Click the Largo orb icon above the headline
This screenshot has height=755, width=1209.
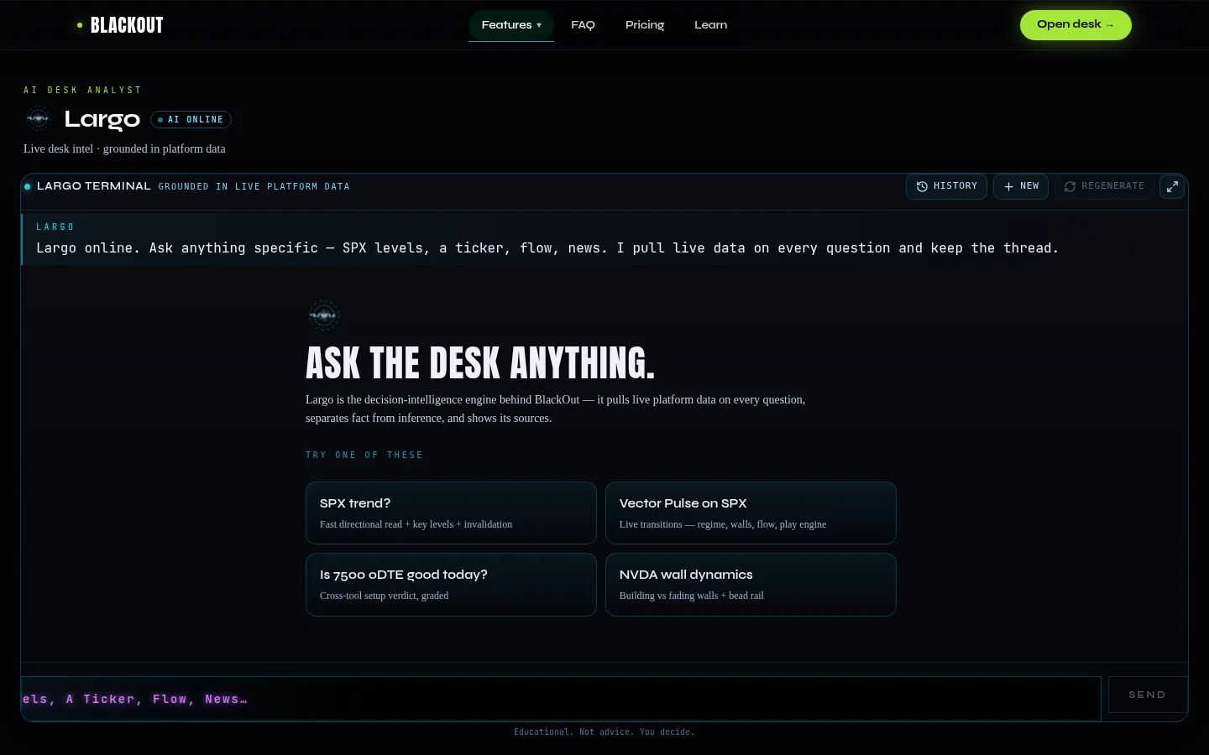pos(323,315)
